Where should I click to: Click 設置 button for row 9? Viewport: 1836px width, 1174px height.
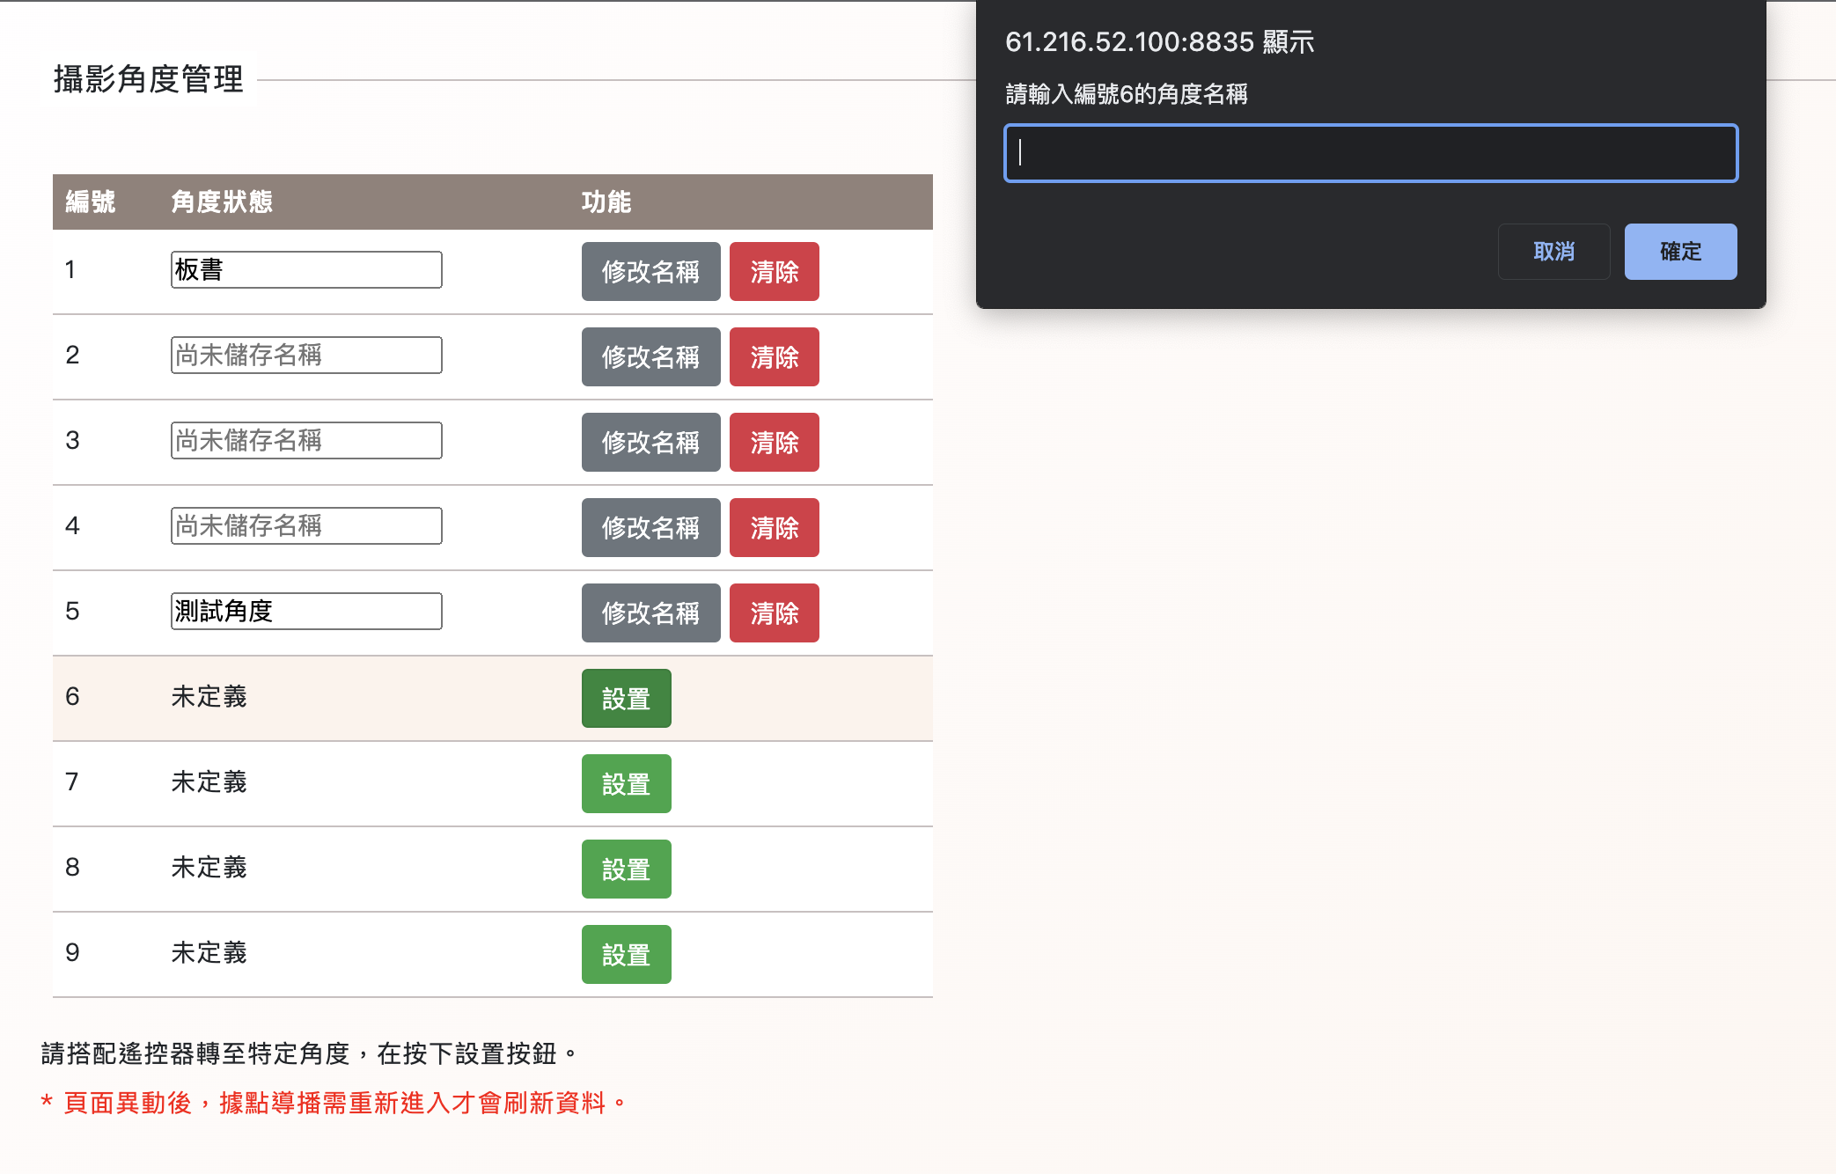(x=626, y=954)
